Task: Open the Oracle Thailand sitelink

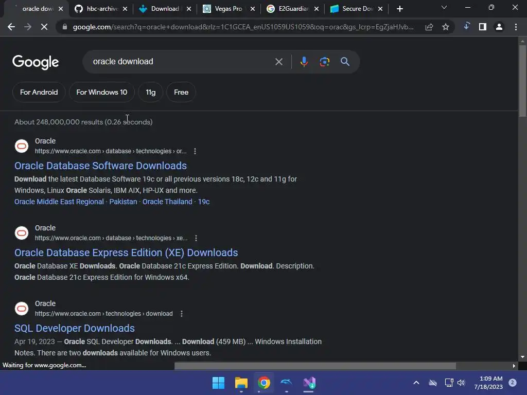Action: click(167, 202)
